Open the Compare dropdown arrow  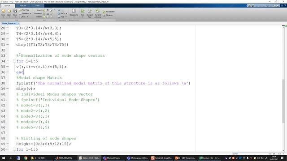click(x=31, y=13)
